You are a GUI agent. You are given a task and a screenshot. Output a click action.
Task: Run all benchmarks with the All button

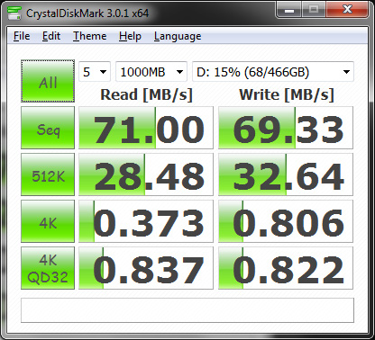[x=48, y=81]
